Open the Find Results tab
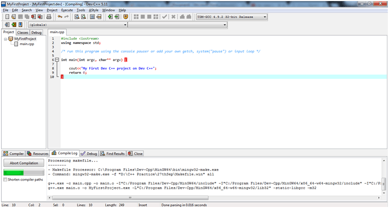Viewport: 389px width, 208px height. (112, 153)
